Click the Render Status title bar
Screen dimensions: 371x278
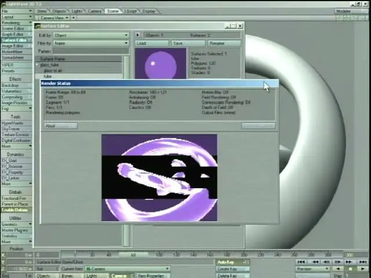[x=160, y=83]
